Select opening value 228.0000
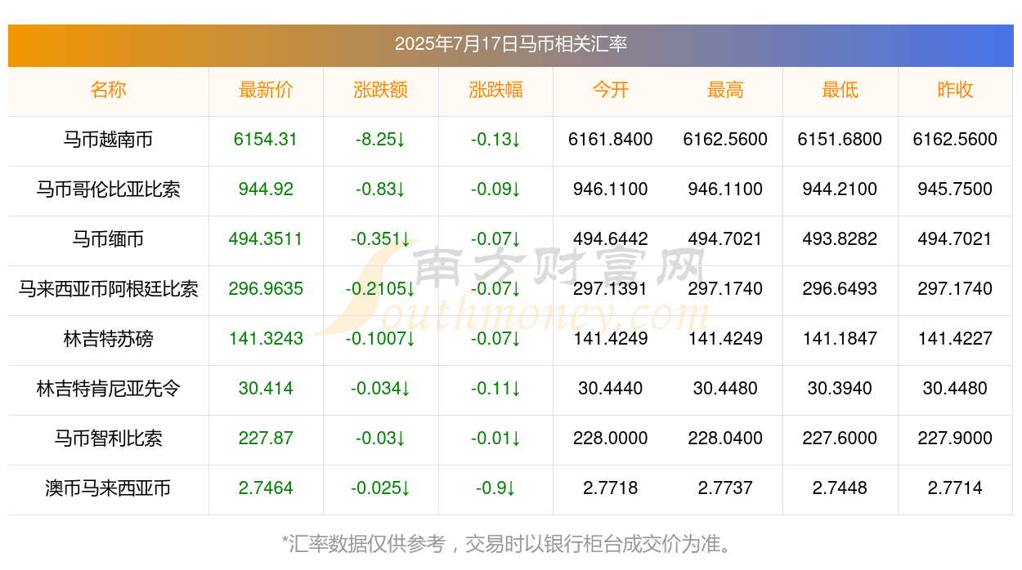The width and height of the screenshot is (1022, 570). 611,439
